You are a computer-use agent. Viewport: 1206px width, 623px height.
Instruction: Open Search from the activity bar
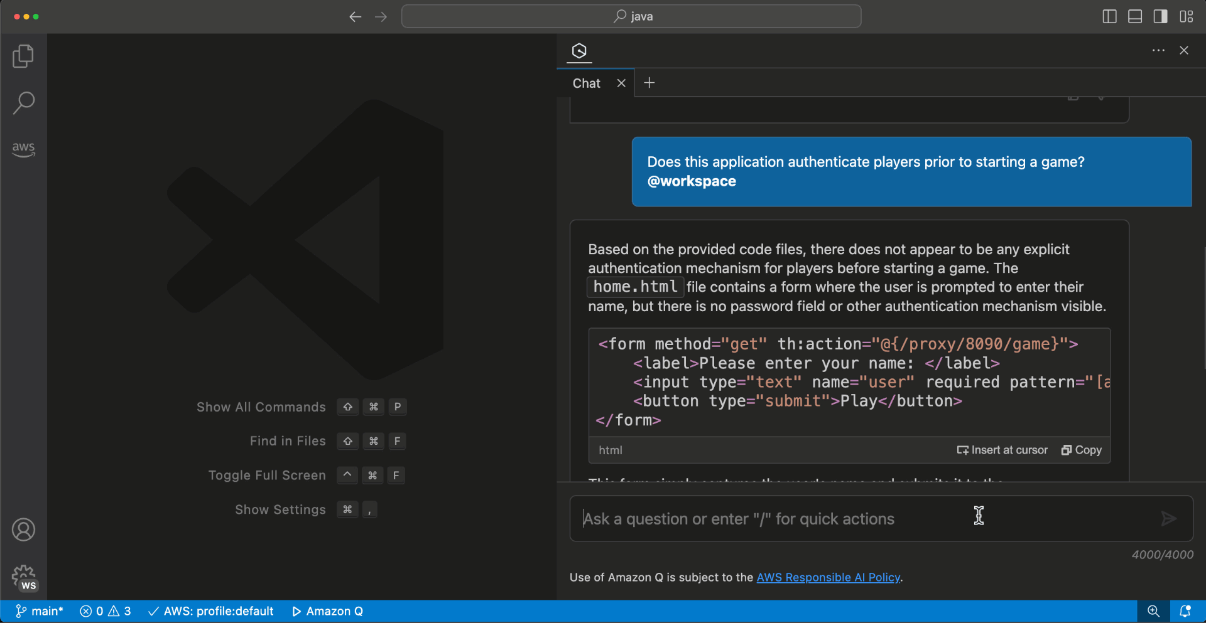[x=23, y=102]
